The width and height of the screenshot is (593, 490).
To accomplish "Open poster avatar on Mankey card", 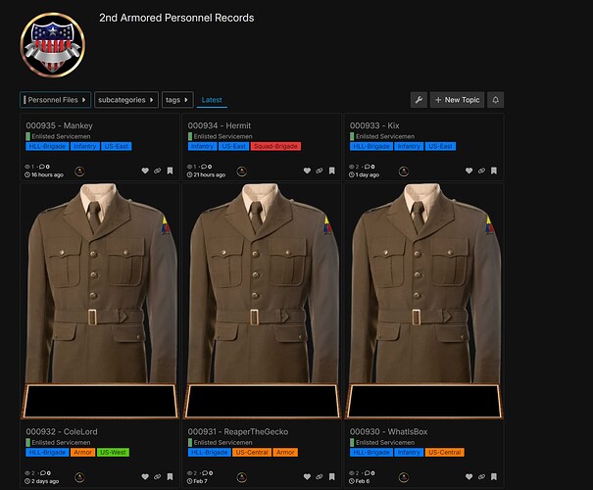I will [79, 171].
